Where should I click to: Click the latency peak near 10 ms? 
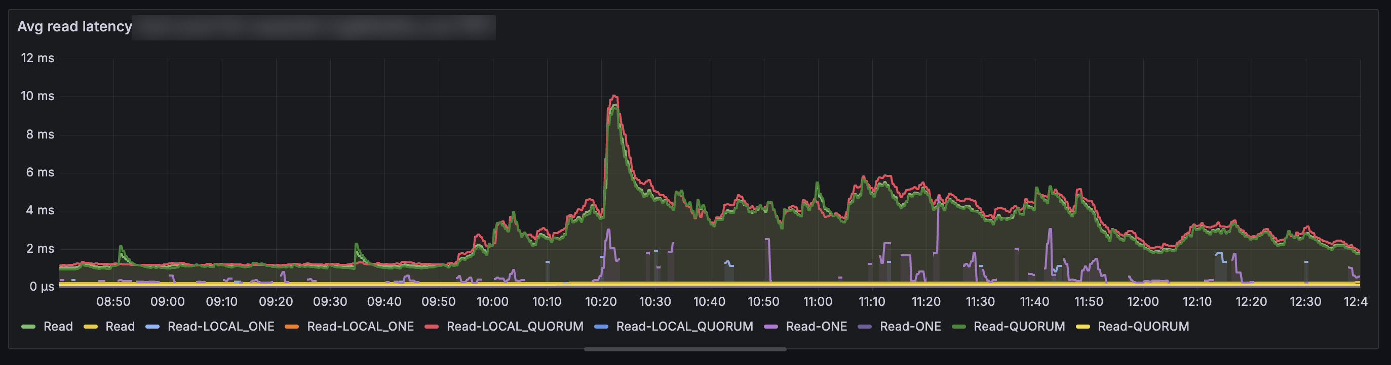click(x=614, y=98)
